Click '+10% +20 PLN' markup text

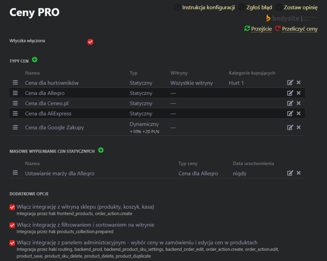coord(144,131)
